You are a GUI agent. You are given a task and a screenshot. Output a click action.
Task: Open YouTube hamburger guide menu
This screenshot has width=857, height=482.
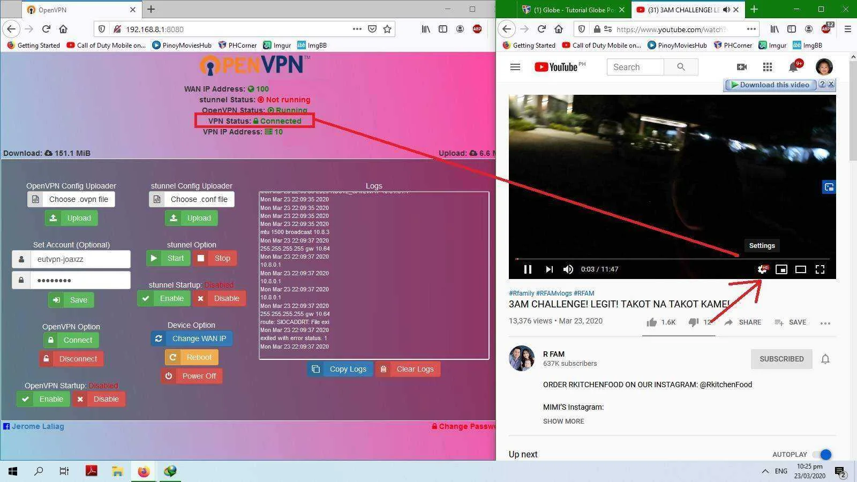tap(515, 67)
